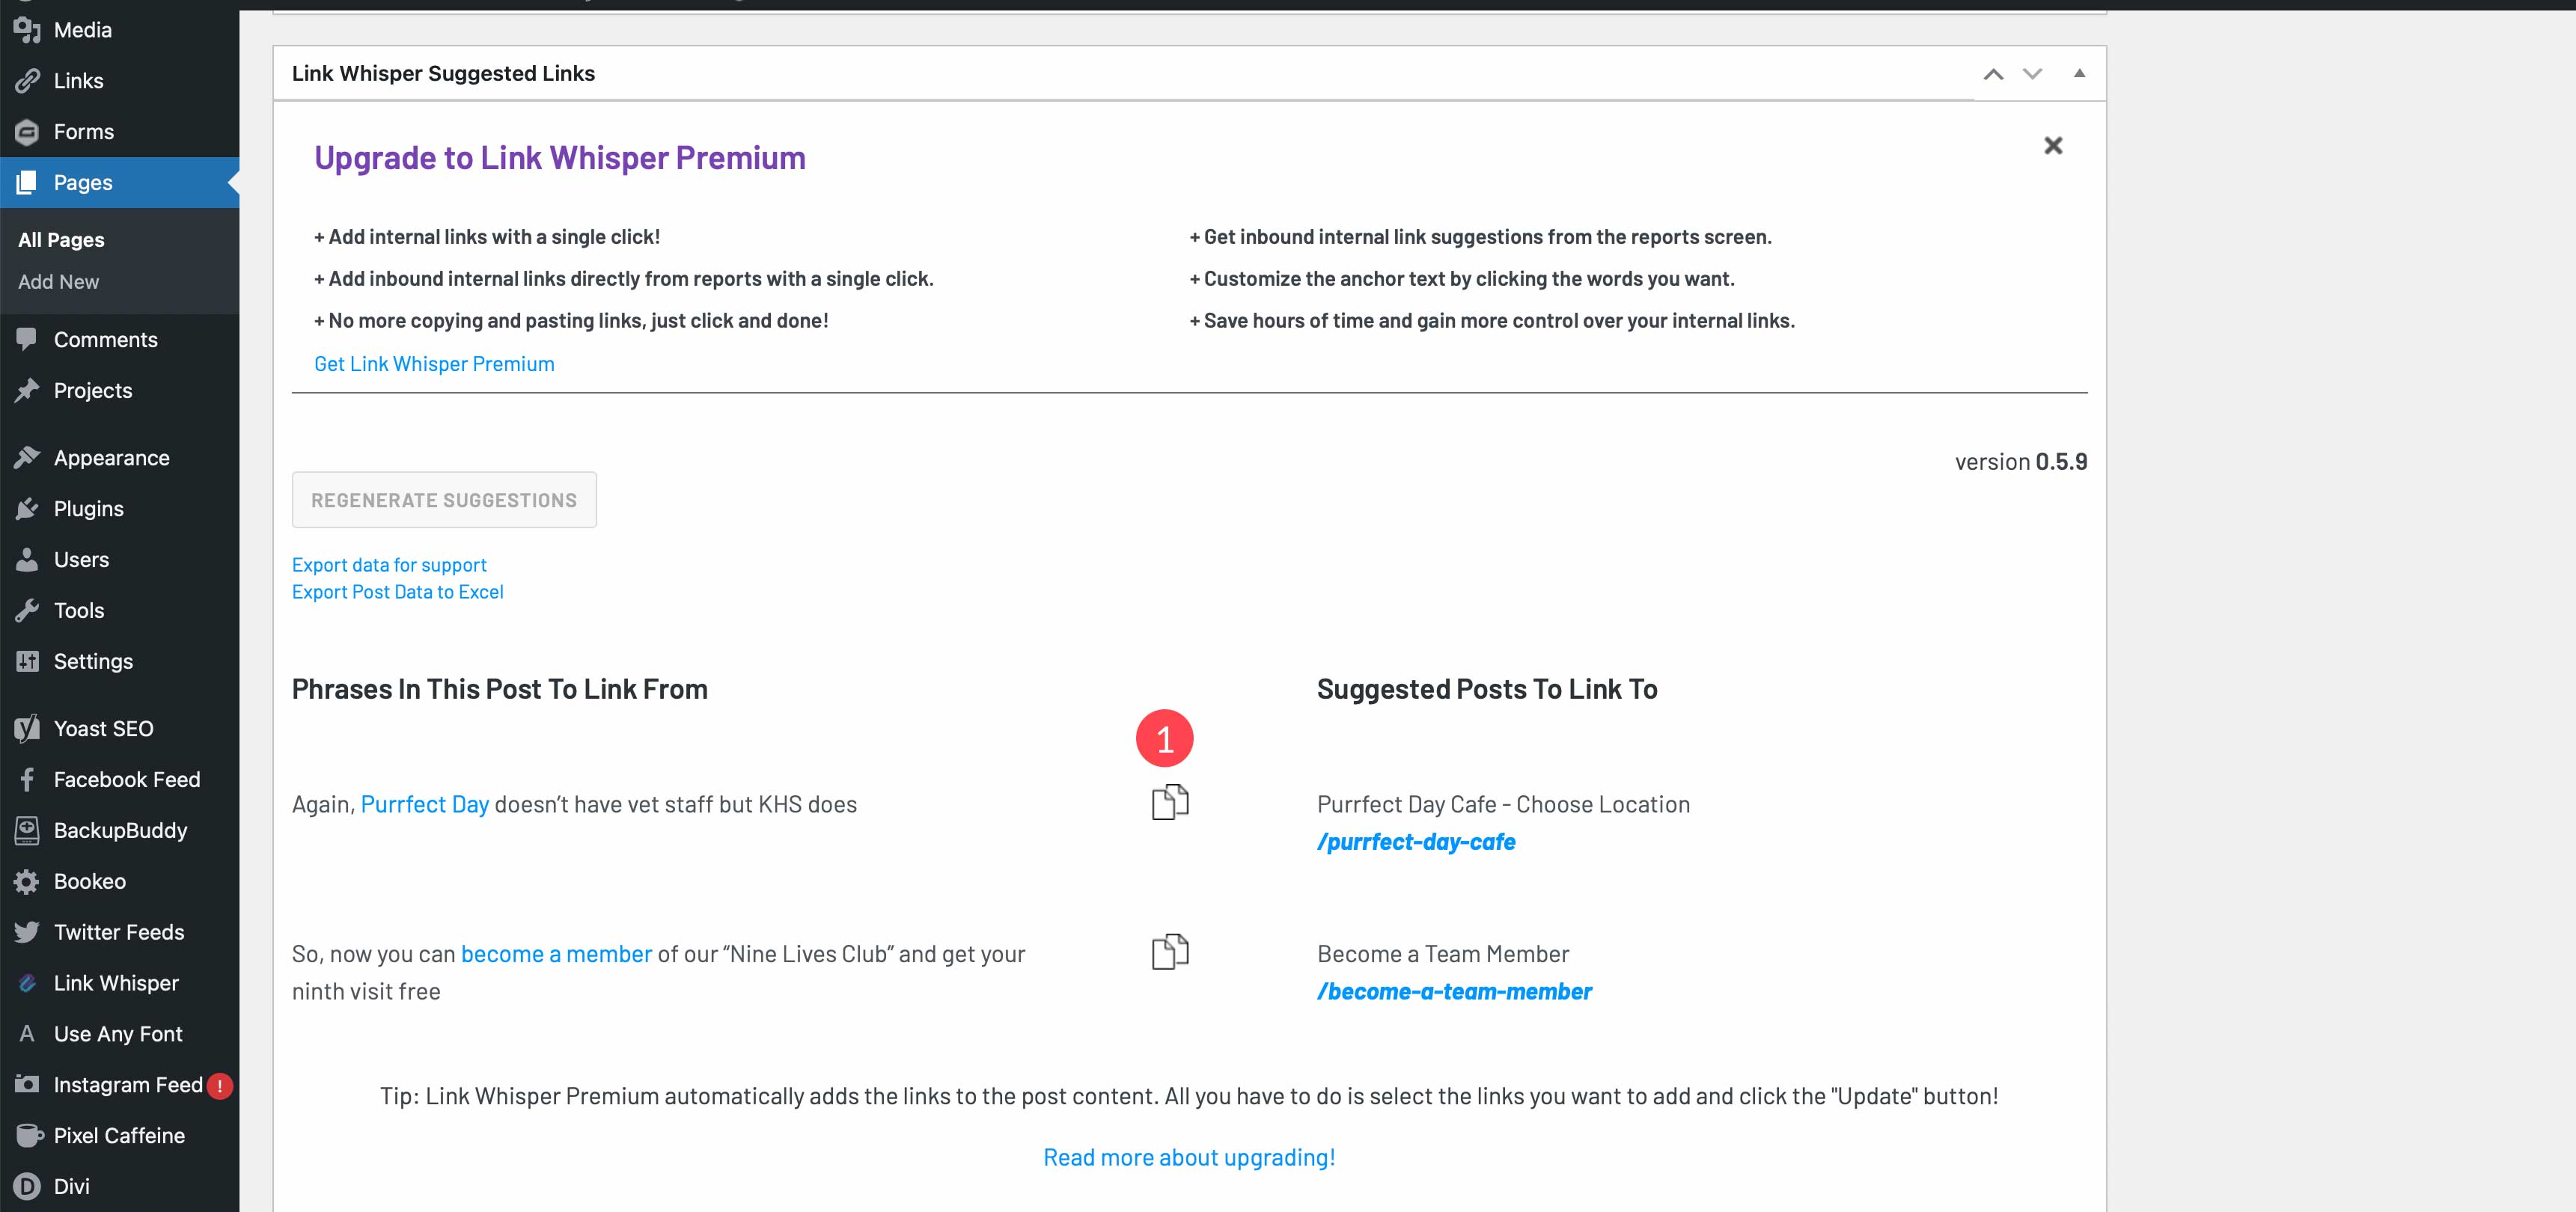Click Export data for support link
Viewport: 2576px width, 1212px height.
tap(388, 563)
